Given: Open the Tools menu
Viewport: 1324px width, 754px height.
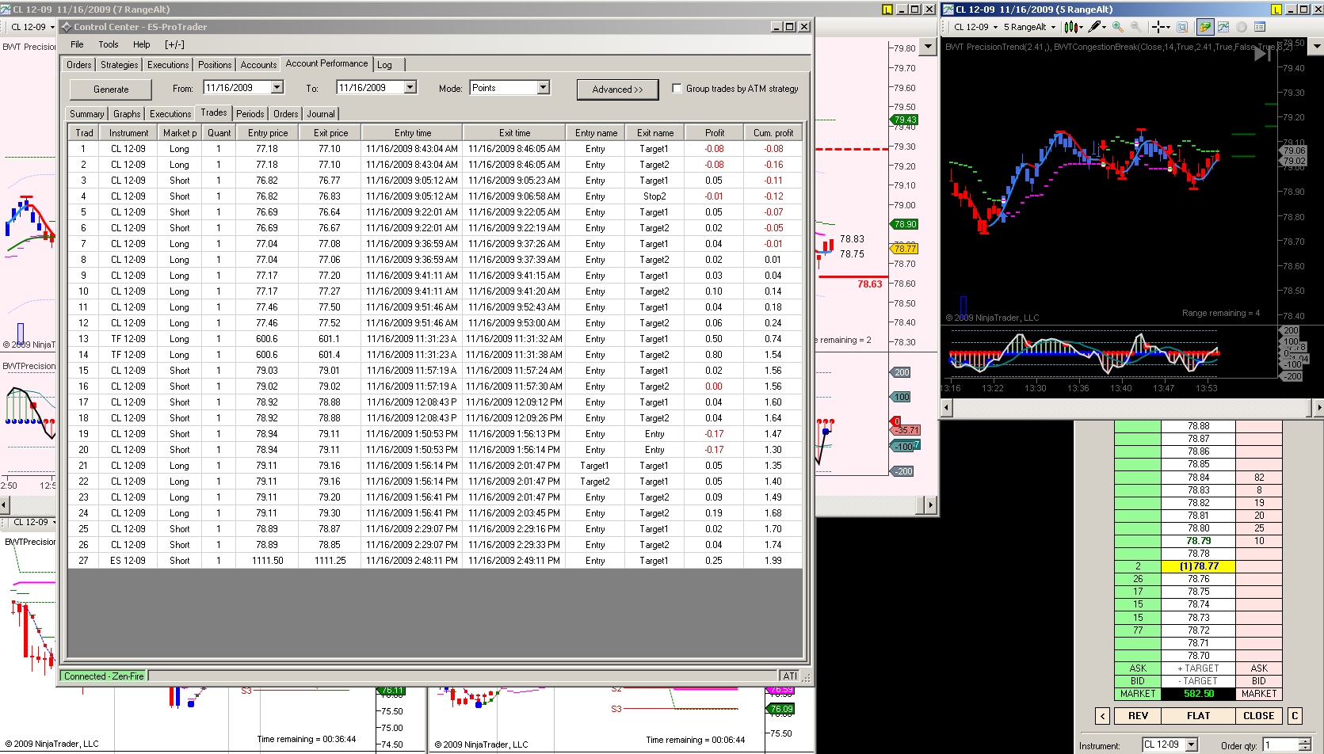Looking at the screenshot, I should pyautogui.click(x=109, y=44).
